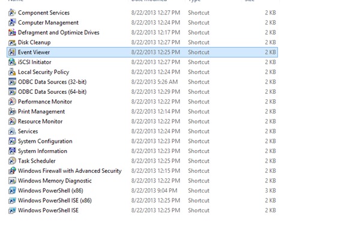This screenshot has height=232, width=360.
Task: Click Windows Firewall with Advanced Security name
Action: 70,171
